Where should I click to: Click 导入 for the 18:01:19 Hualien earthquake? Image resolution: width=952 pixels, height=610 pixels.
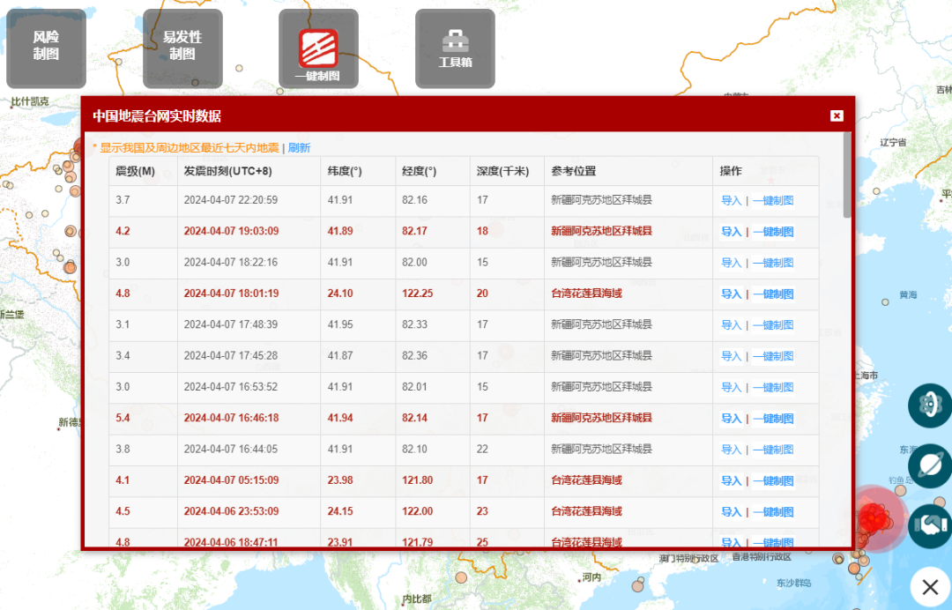tap(732, 294)
